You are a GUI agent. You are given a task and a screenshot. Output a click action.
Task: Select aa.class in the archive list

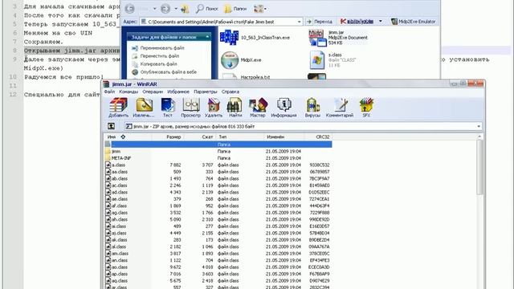point(218,172)
